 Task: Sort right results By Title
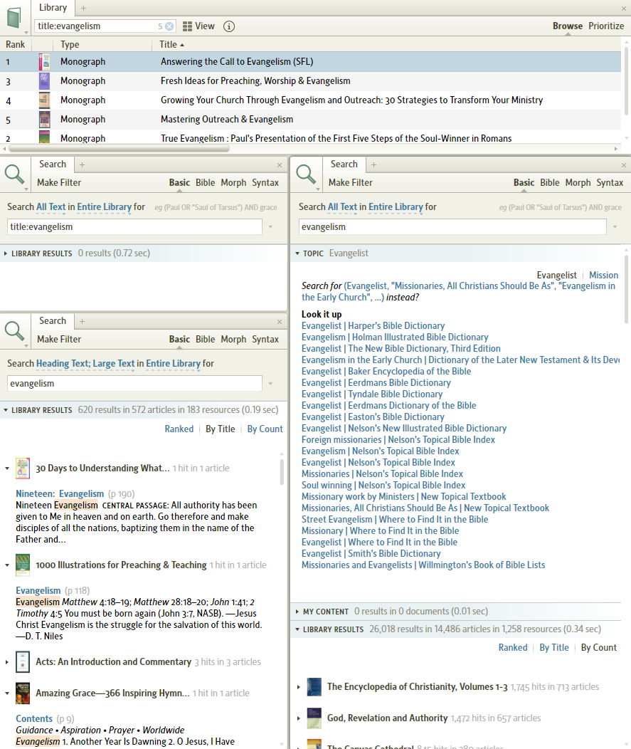tap(554, 648)
